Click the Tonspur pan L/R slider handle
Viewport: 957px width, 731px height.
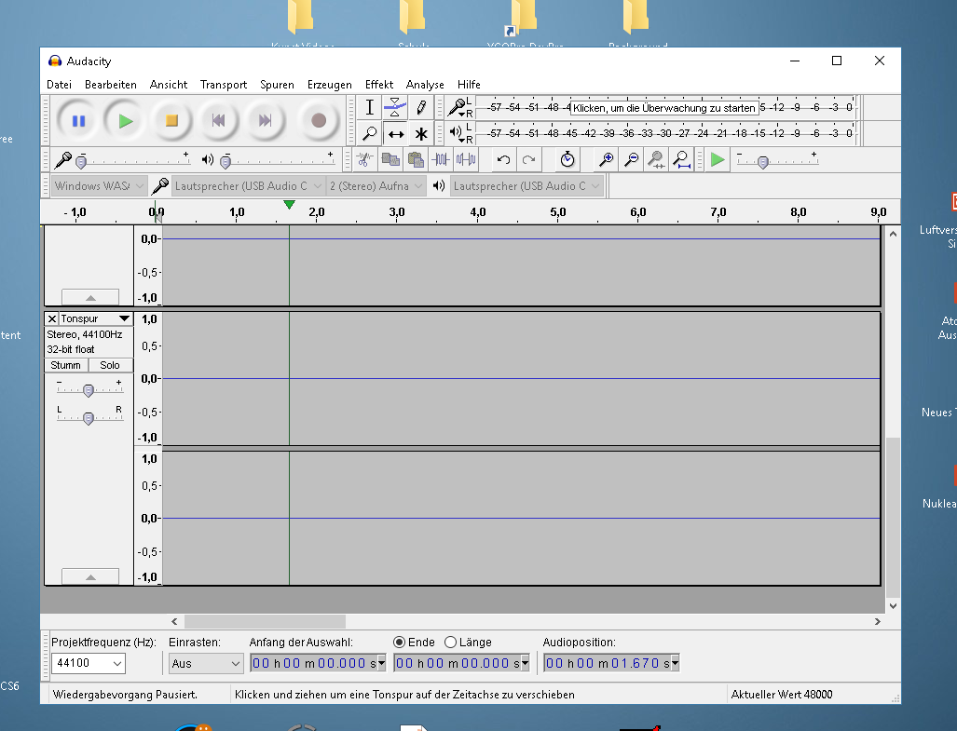[89, 418]
